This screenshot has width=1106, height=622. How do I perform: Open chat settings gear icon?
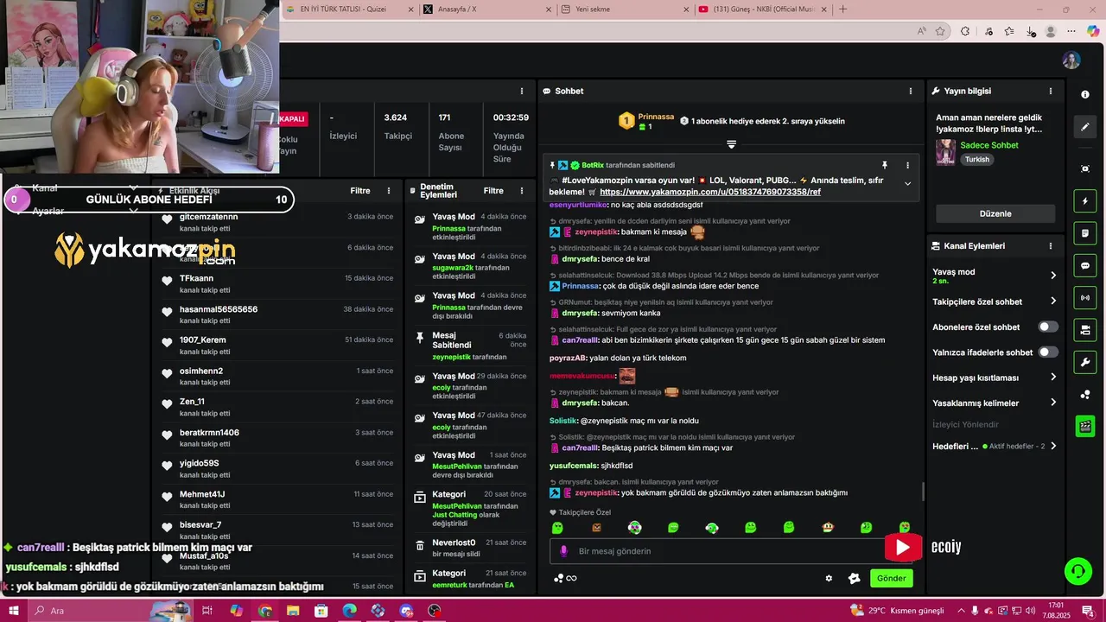pyautogui.click(x=829, y=579)
